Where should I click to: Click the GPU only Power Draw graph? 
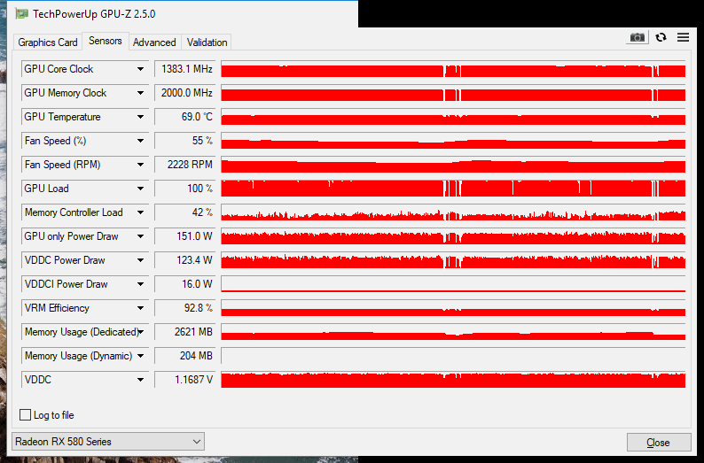pos(453,236)
